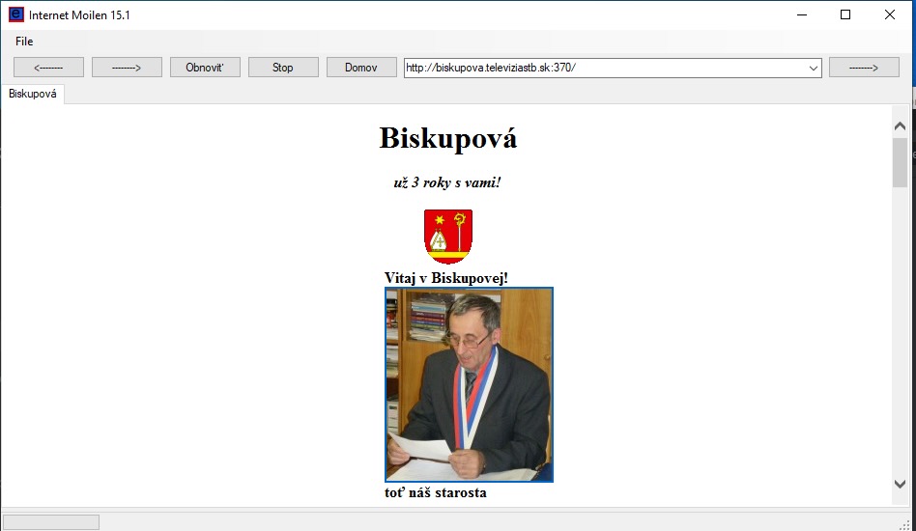Viewport: 916px width, 531px height.
Task: Minimize the Internet Moilen window
Action: pos(802,14)
